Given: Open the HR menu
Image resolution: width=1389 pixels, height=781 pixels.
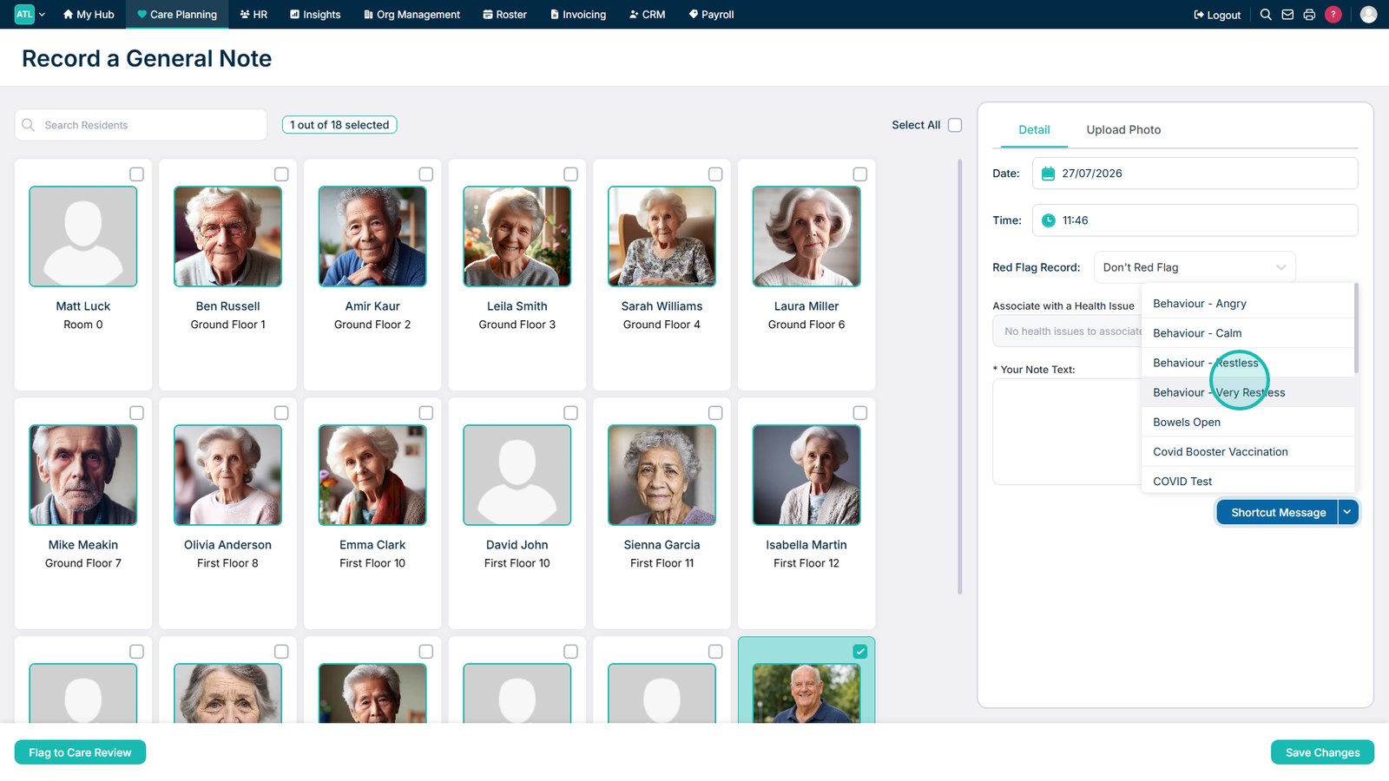Looking at the screenshot, I should coord(253,14).
